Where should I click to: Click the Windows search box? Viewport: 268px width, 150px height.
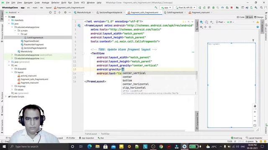click(38, 146)
